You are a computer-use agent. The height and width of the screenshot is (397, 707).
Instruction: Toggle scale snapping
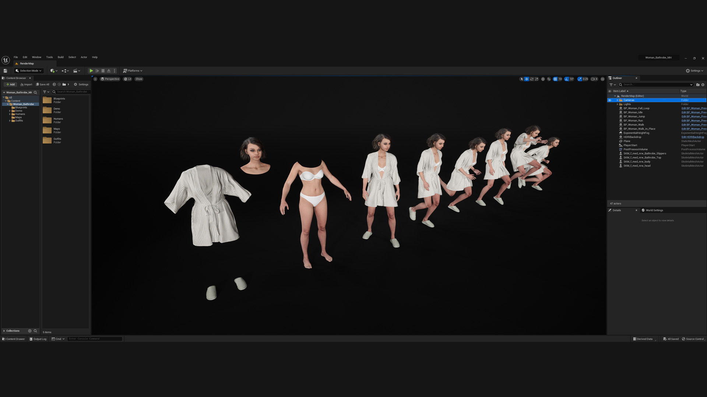580,79
